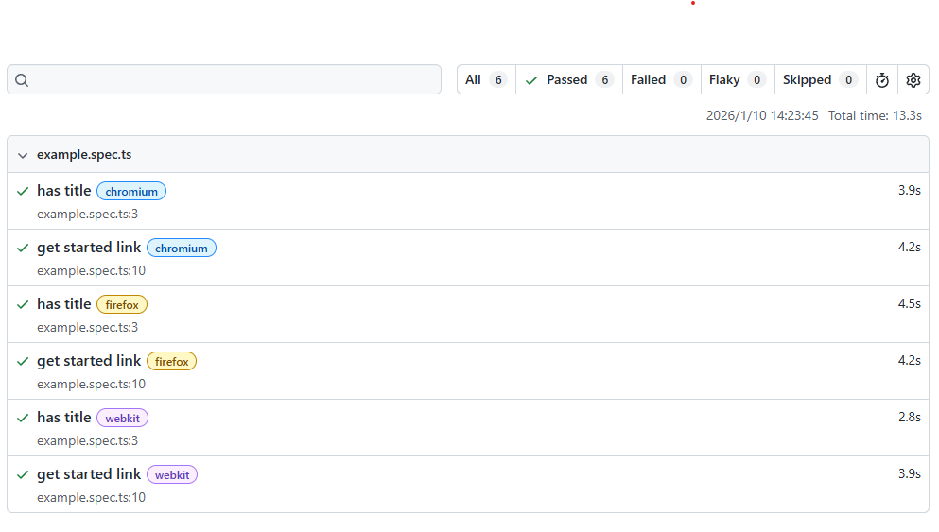
Task: Click the speedboard stopwatch icon
Action: coord(881,80)
